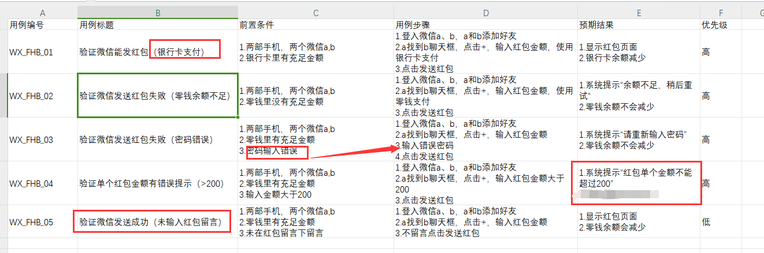This screenshot has width=764, height=253.
Task: Click the 用例编号 header cell
Action: pos(43,25)
